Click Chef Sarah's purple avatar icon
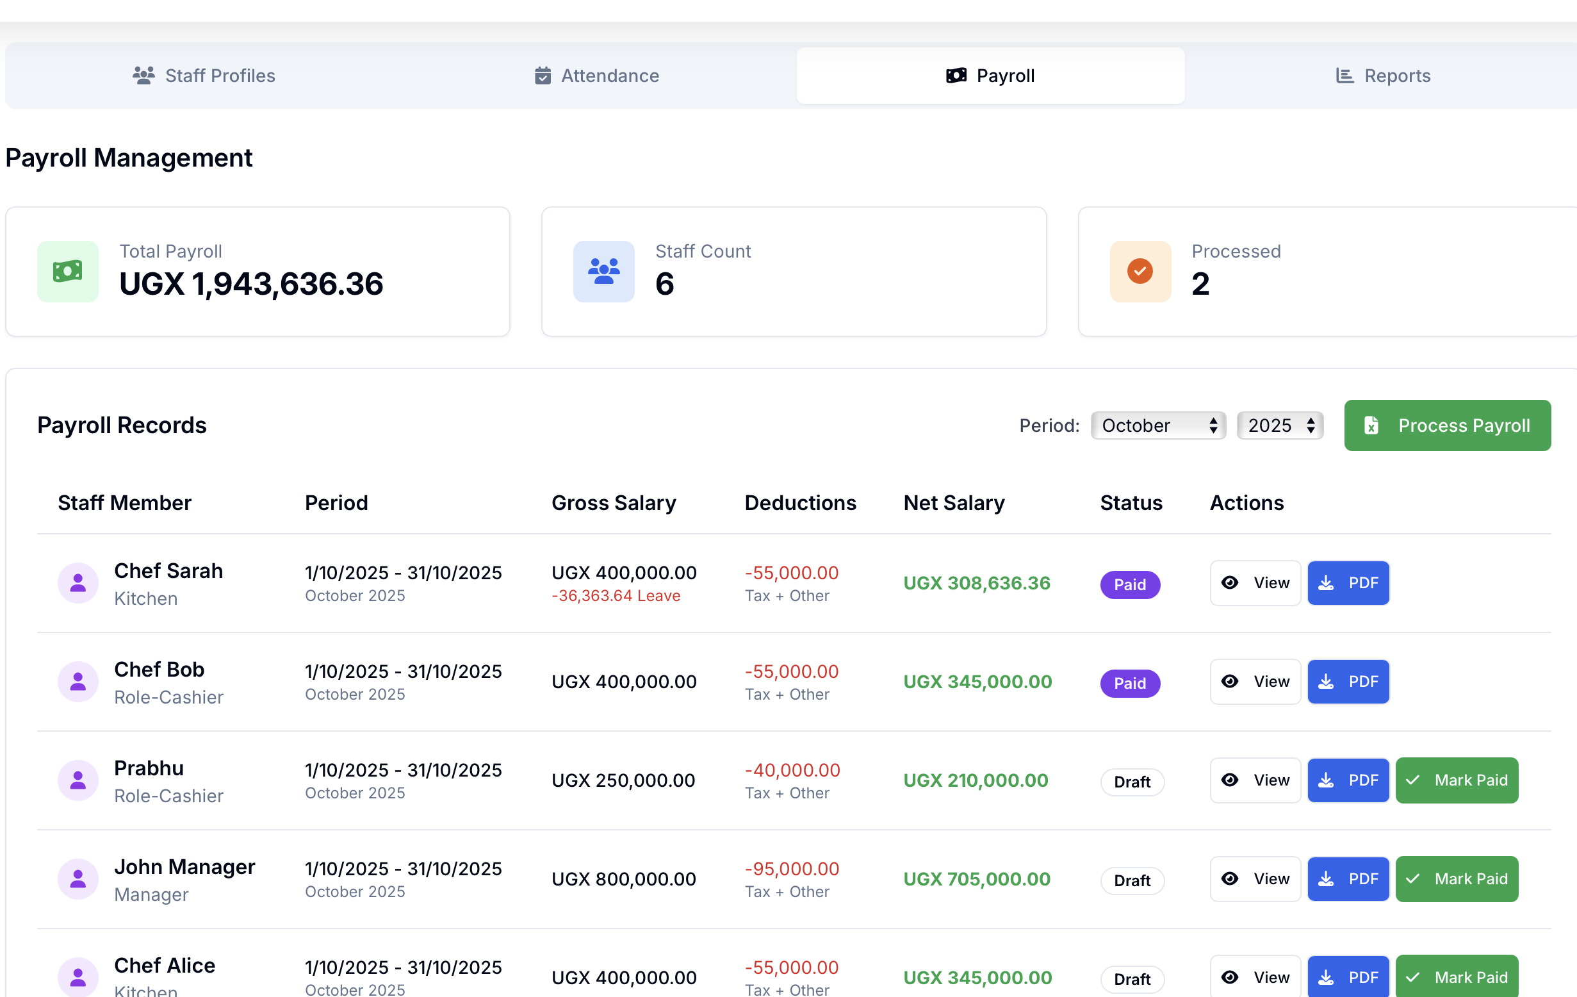The width and height of the screenshot is (1577, 997). (x=78, y=583)
